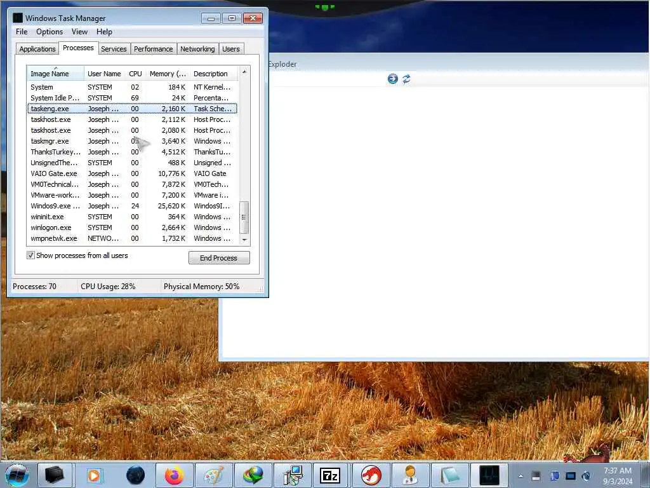Viewport: 650px width, 488px height.
Task: Click the CPU Usage 28% status entry
Action: point(108,287)
